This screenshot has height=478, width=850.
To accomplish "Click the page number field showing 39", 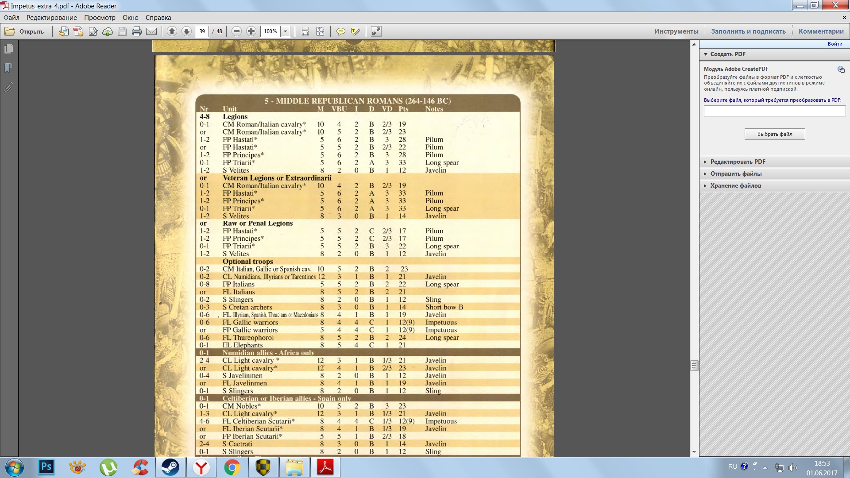I will pos(202,31).
